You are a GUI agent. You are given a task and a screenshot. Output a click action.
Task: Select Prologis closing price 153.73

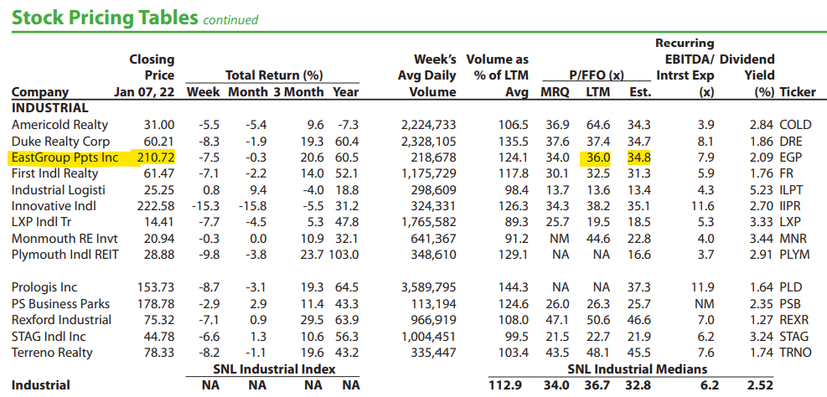pos(156,287)
